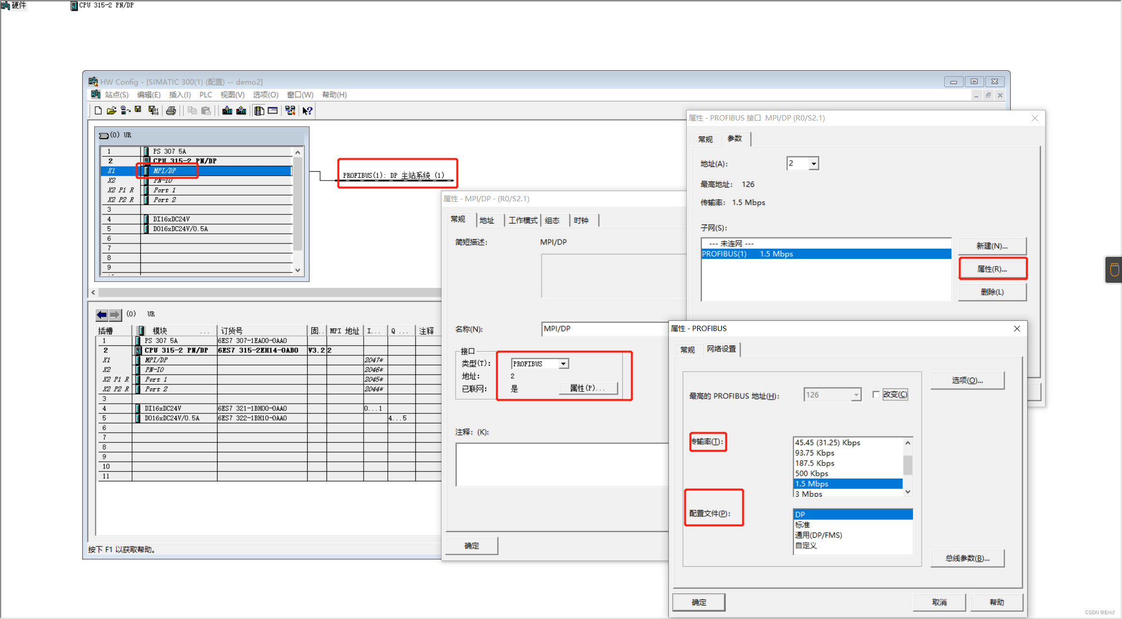
Task: Open the 窗口(W) menu
Action: 300,95
